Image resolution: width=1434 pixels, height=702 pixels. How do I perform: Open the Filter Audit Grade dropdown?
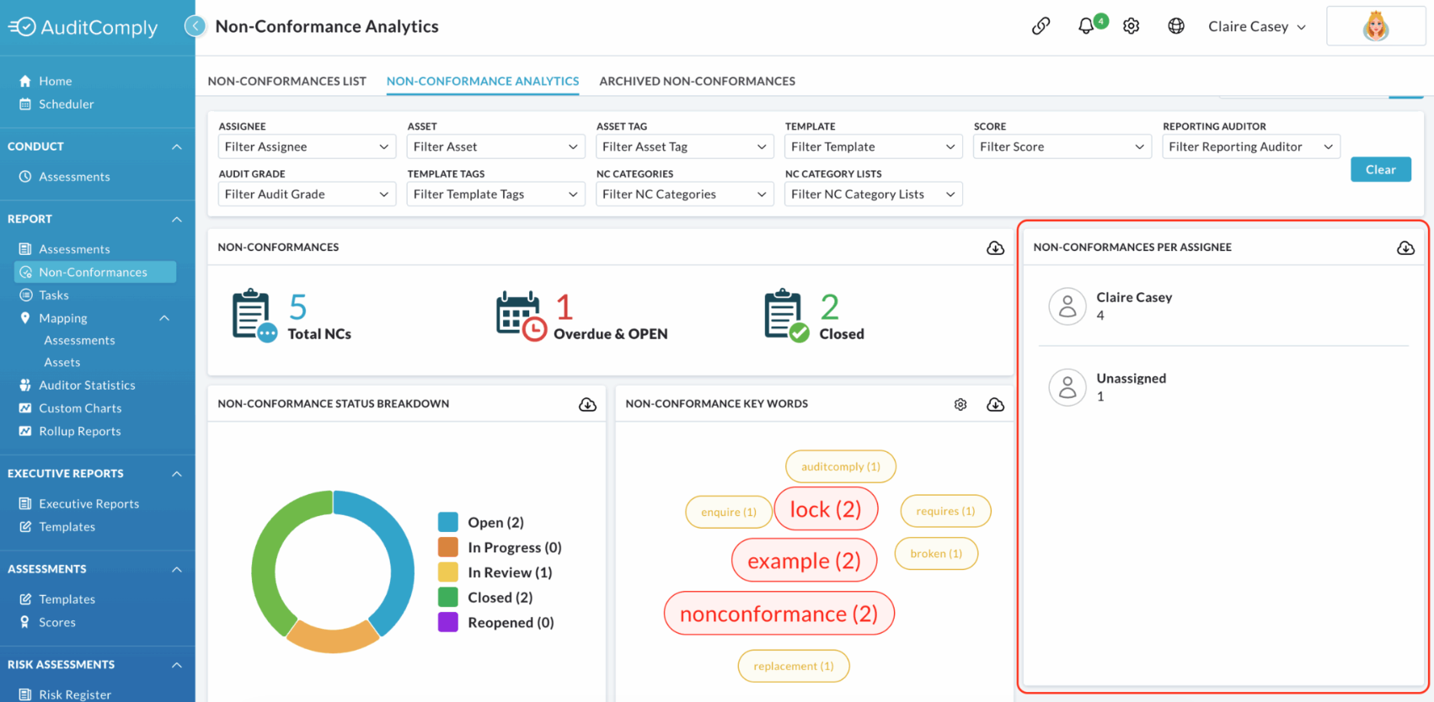pyautogui.click(x=307, y=194)
